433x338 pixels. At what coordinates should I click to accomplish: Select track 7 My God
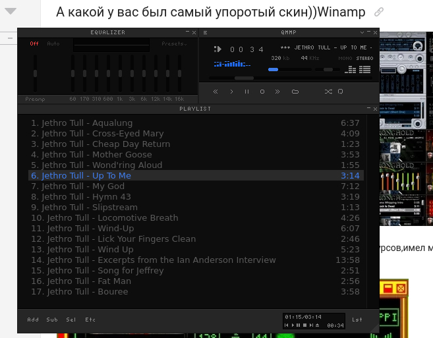pyautogui.click(x=196, y=186)
